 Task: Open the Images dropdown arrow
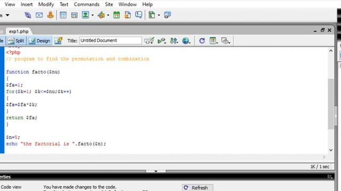[x=93, y=15]
